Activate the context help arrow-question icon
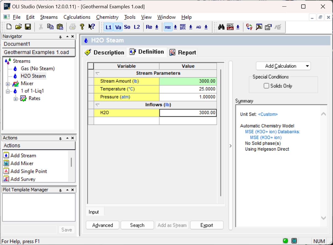 (92, 27)
